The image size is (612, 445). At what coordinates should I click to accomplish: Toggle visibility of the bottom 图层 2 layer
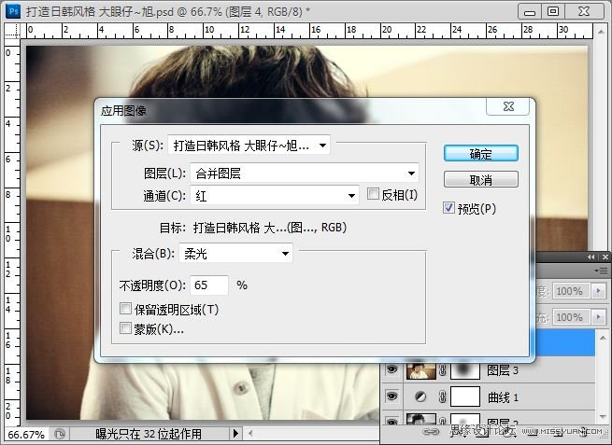click(x=391, y=422)
